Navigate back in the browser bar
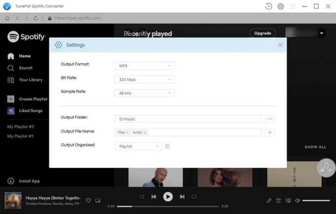The image size is (336, 214). tap(17, 18)
